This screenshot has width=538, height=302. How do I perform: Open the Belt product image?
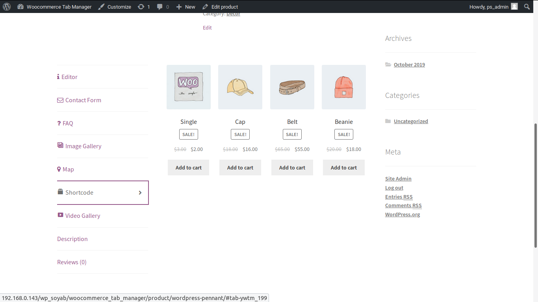click(x=292, y=87)
